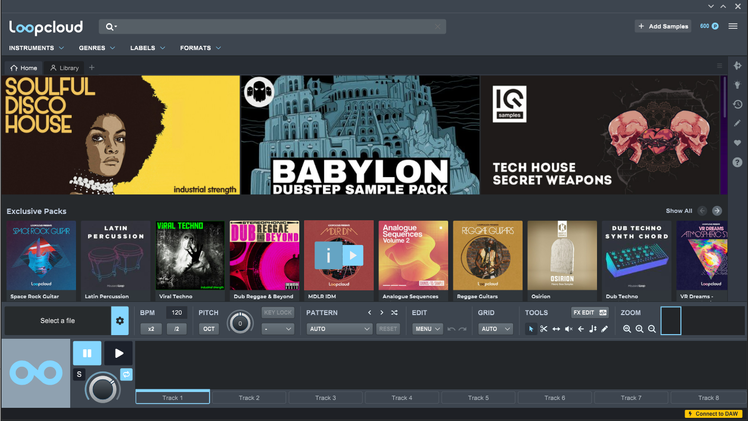
Task: Click Show All exclusive packs link
Action: click(679, 211)
